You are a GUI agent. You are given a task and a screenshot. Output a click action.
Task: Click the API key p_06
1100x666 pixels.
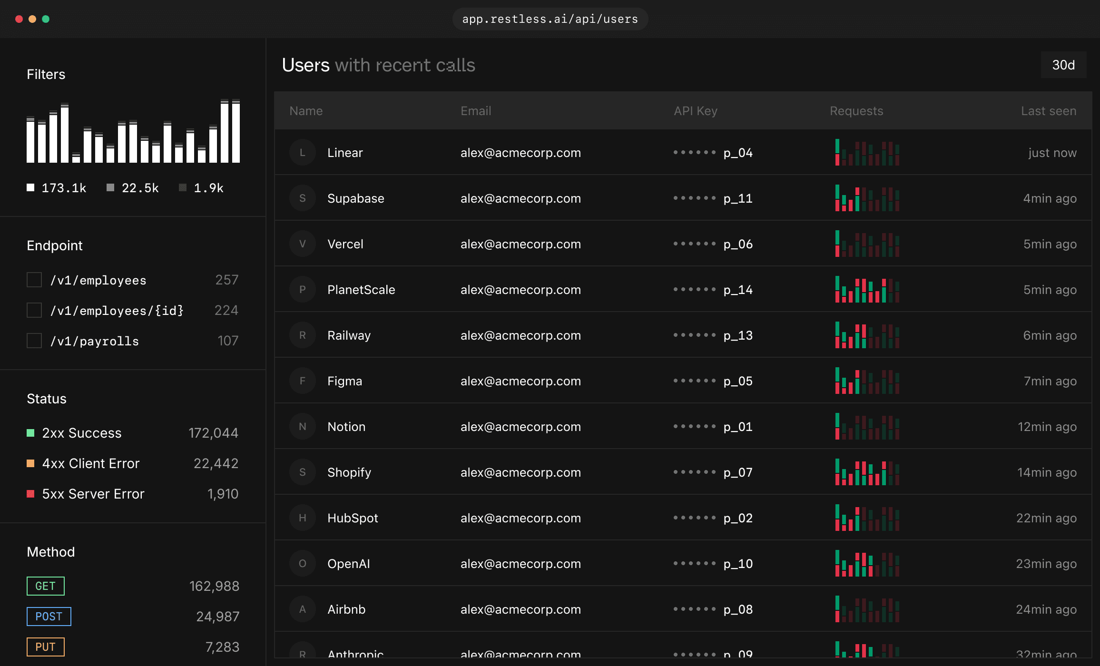[x=738, y=244]
